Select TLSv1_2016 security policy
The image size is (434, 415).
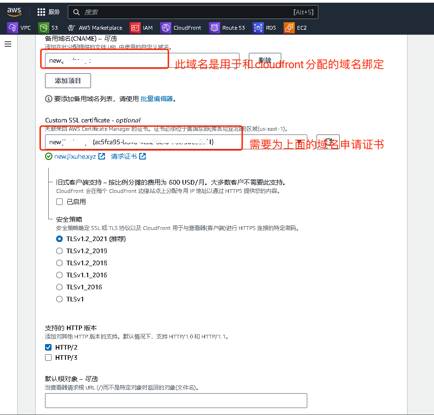59,287
